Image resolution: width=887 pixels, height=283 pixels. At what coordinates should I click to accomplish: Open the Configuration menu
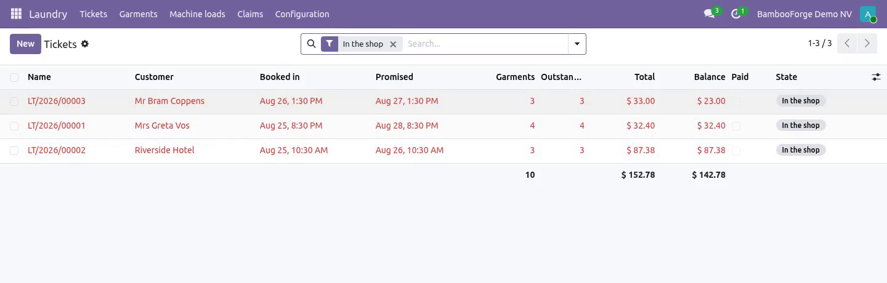point(302,14)
